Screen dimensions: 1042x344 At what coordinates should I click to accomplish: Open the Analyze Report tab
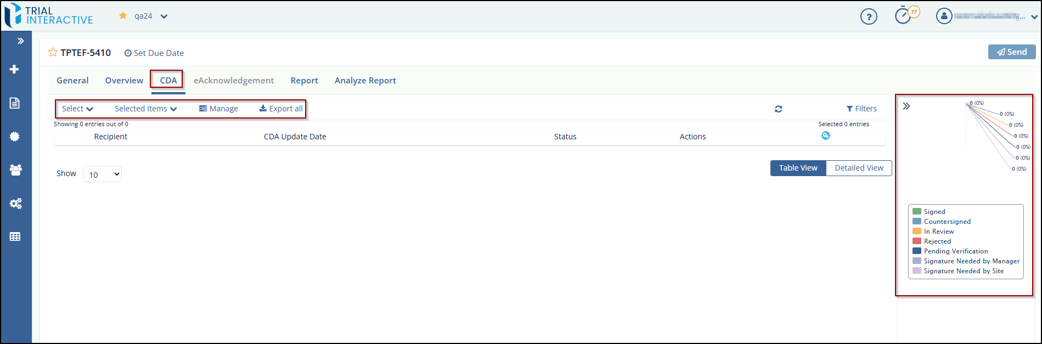pos(365,81)
